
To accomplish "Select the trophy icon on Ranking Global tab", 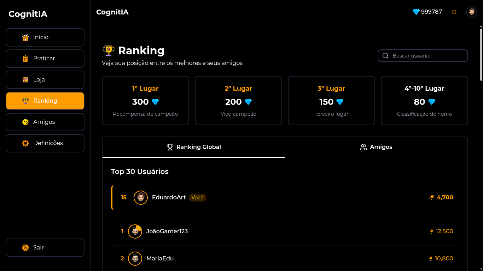I will pos(170,147).
